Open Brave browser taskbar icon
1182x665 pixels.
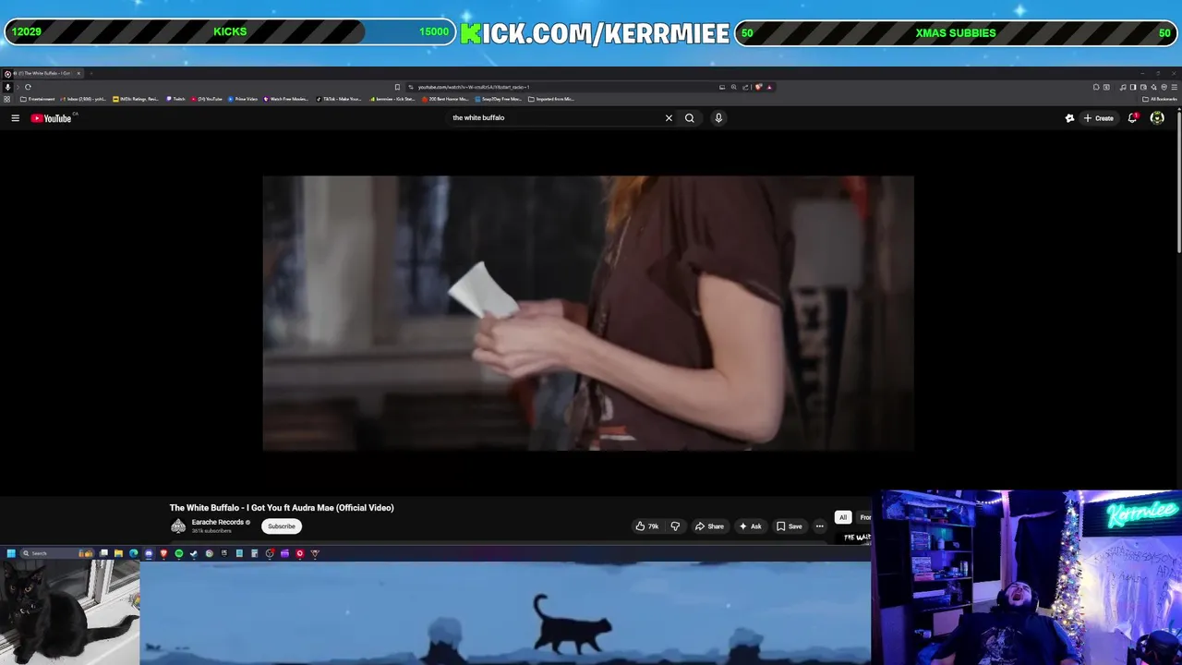tap(163, 553)
